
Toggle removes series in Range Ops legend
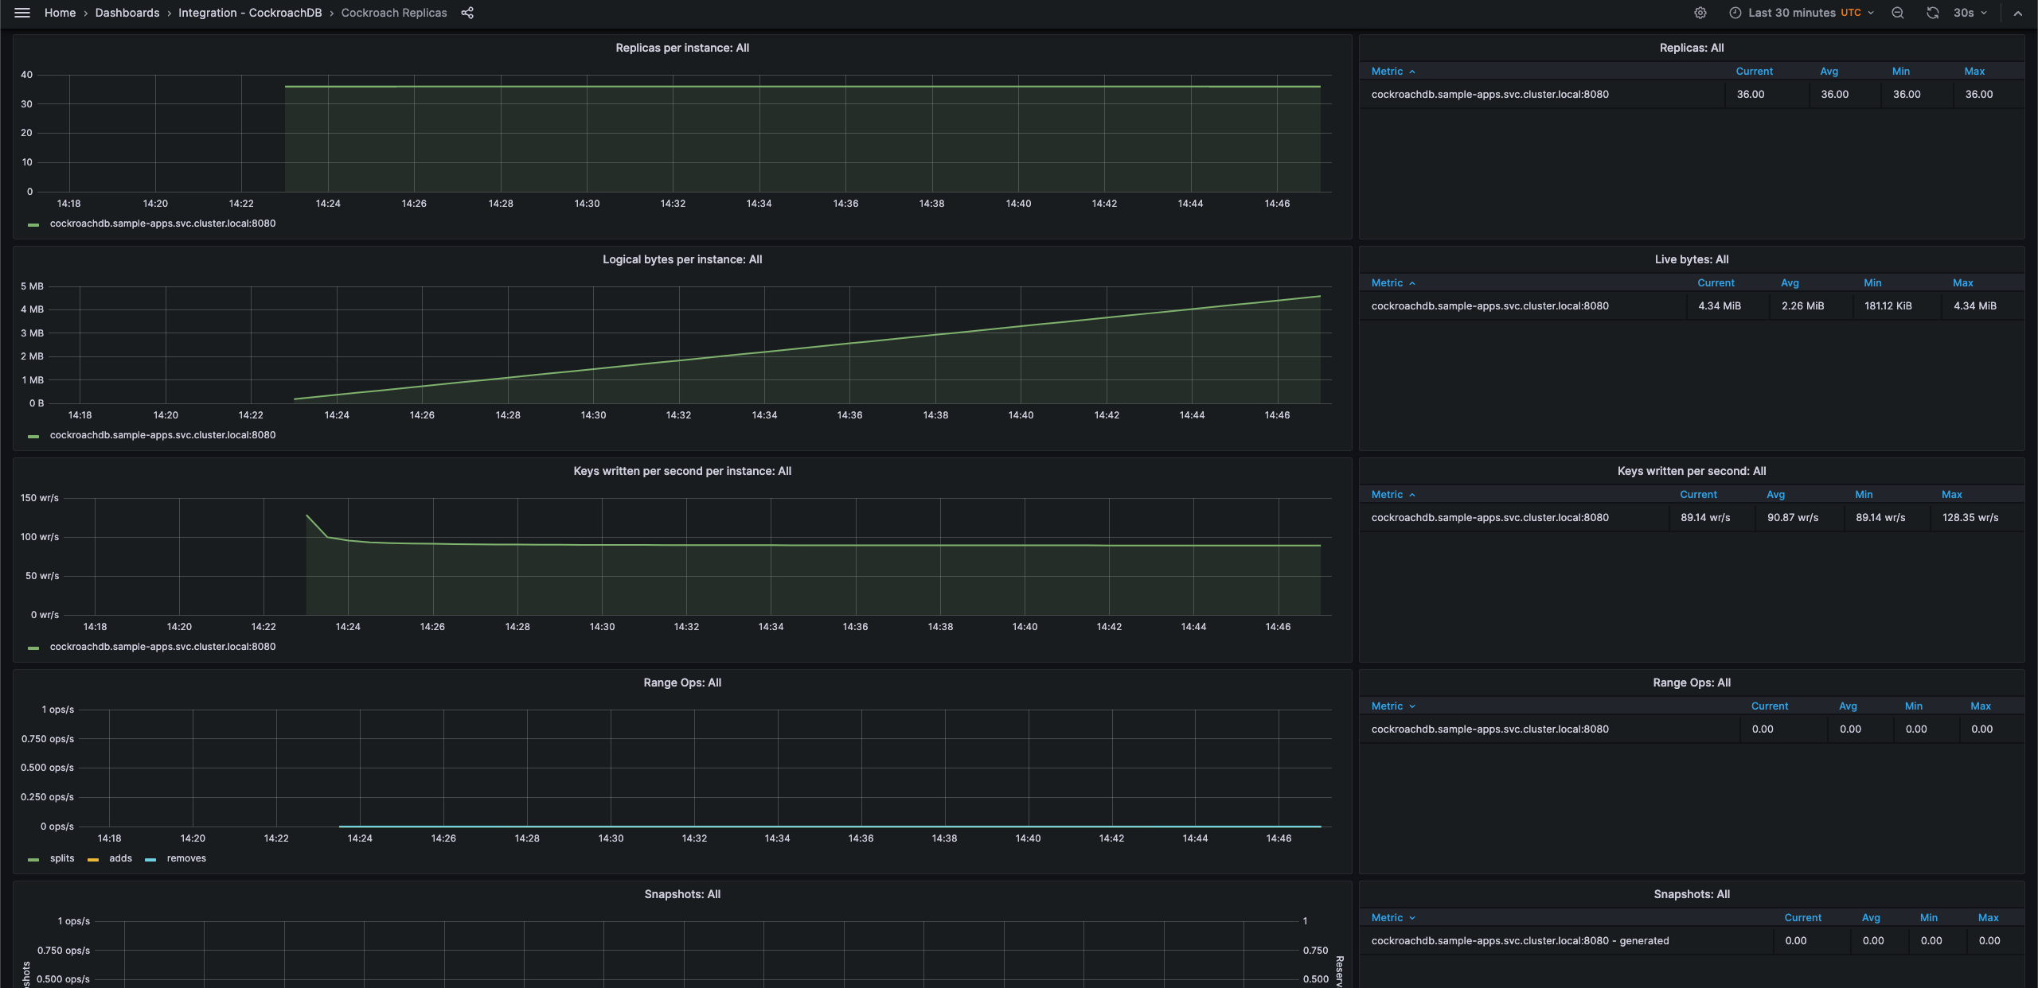pos(185,858)
